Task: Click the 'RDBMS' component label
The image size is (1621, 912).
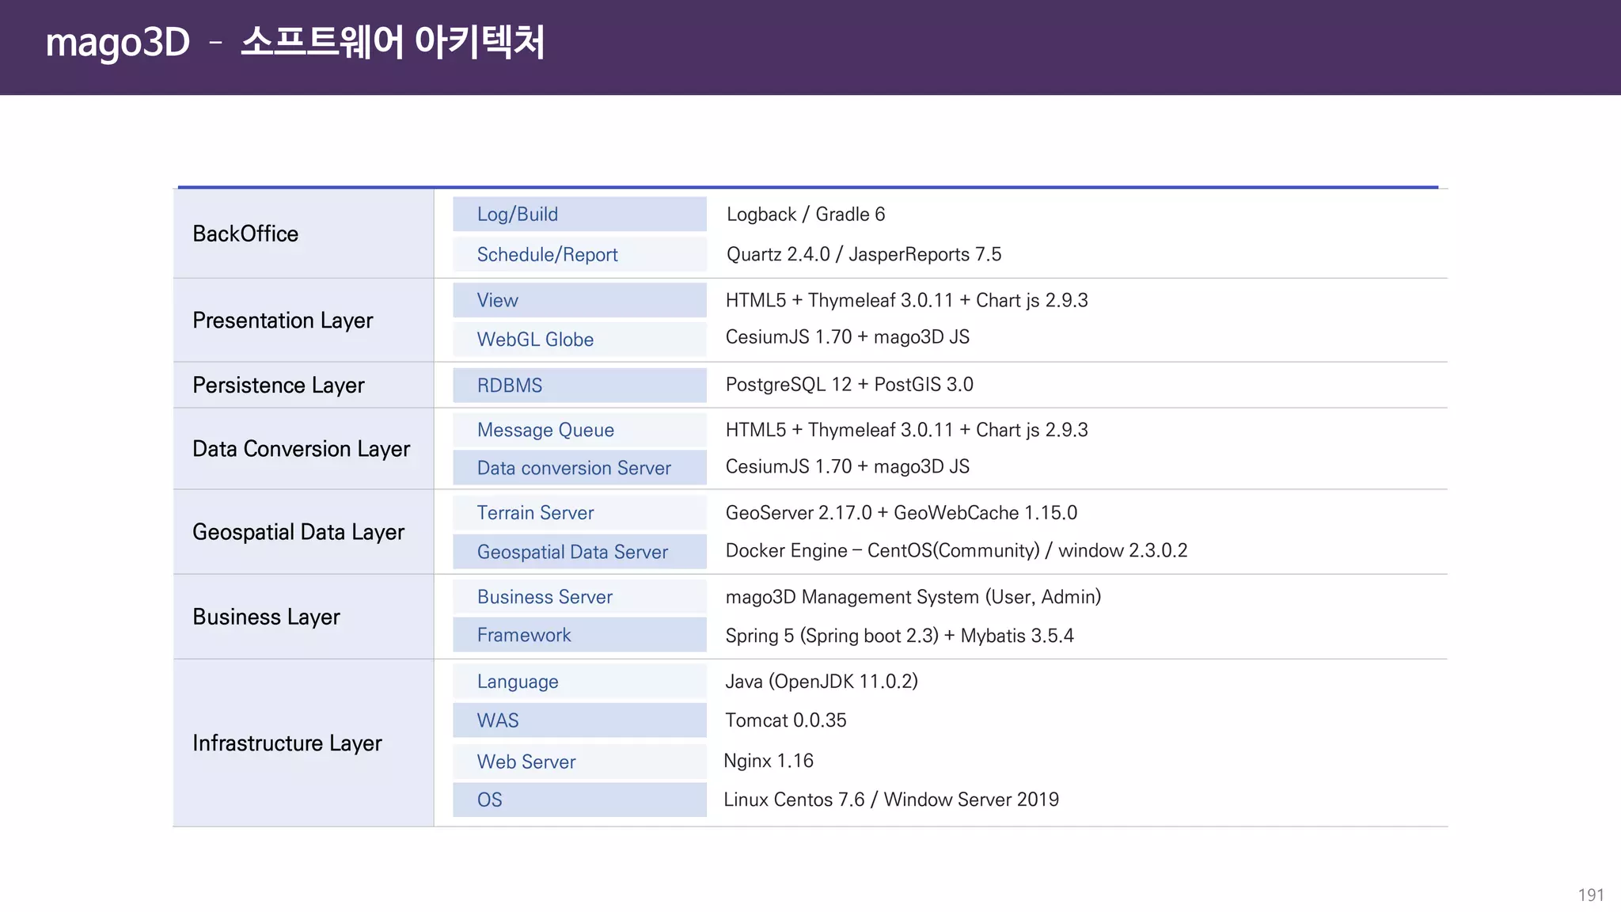Action: [579, 385]
